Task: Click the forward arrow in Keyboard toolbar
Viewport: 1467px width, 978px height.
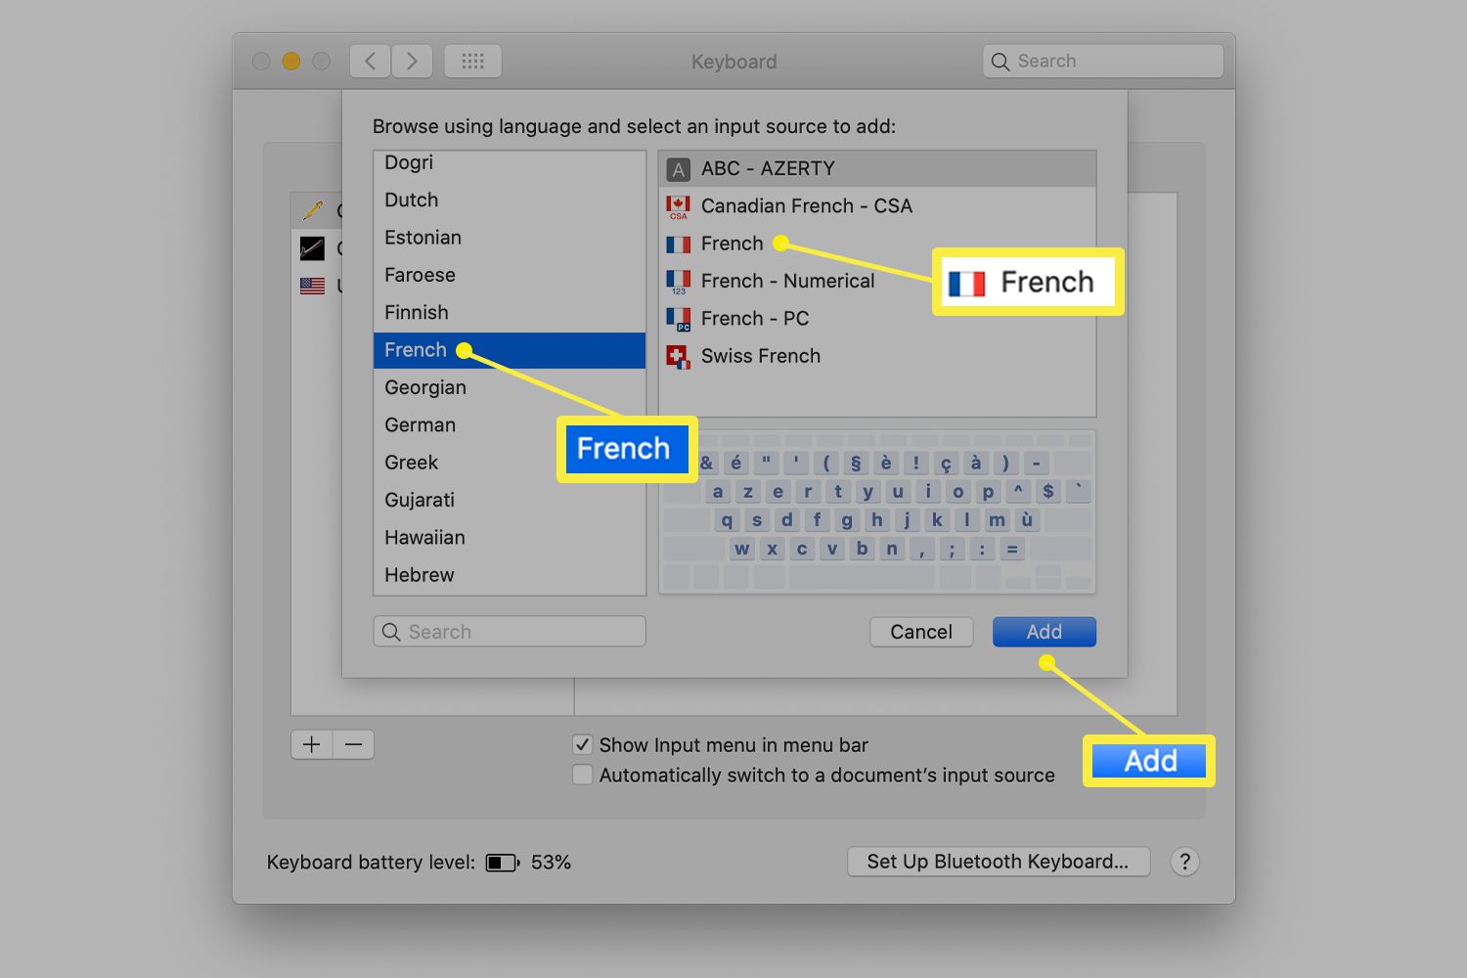Action: pos(412,61)
